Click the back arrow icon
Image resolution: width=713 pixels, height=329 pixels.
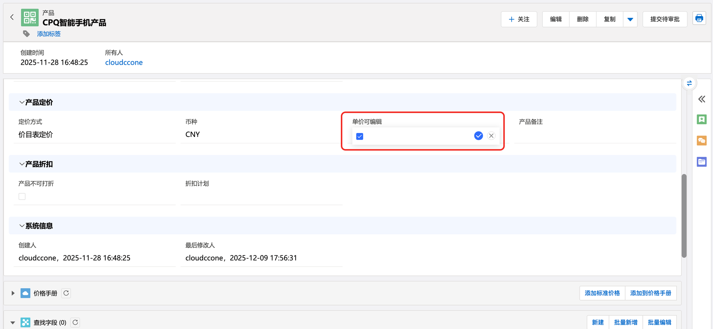coord(12,17)
